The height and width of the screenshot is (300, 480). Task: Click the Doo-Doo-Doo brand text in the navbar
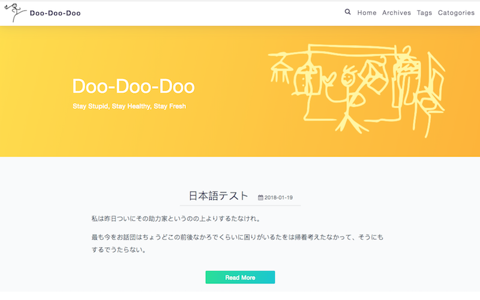point(55,13)
